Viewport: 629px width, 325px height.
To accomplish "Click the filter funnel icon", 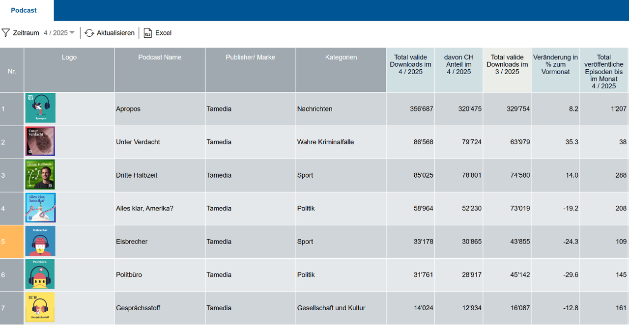I will point(5,33).
